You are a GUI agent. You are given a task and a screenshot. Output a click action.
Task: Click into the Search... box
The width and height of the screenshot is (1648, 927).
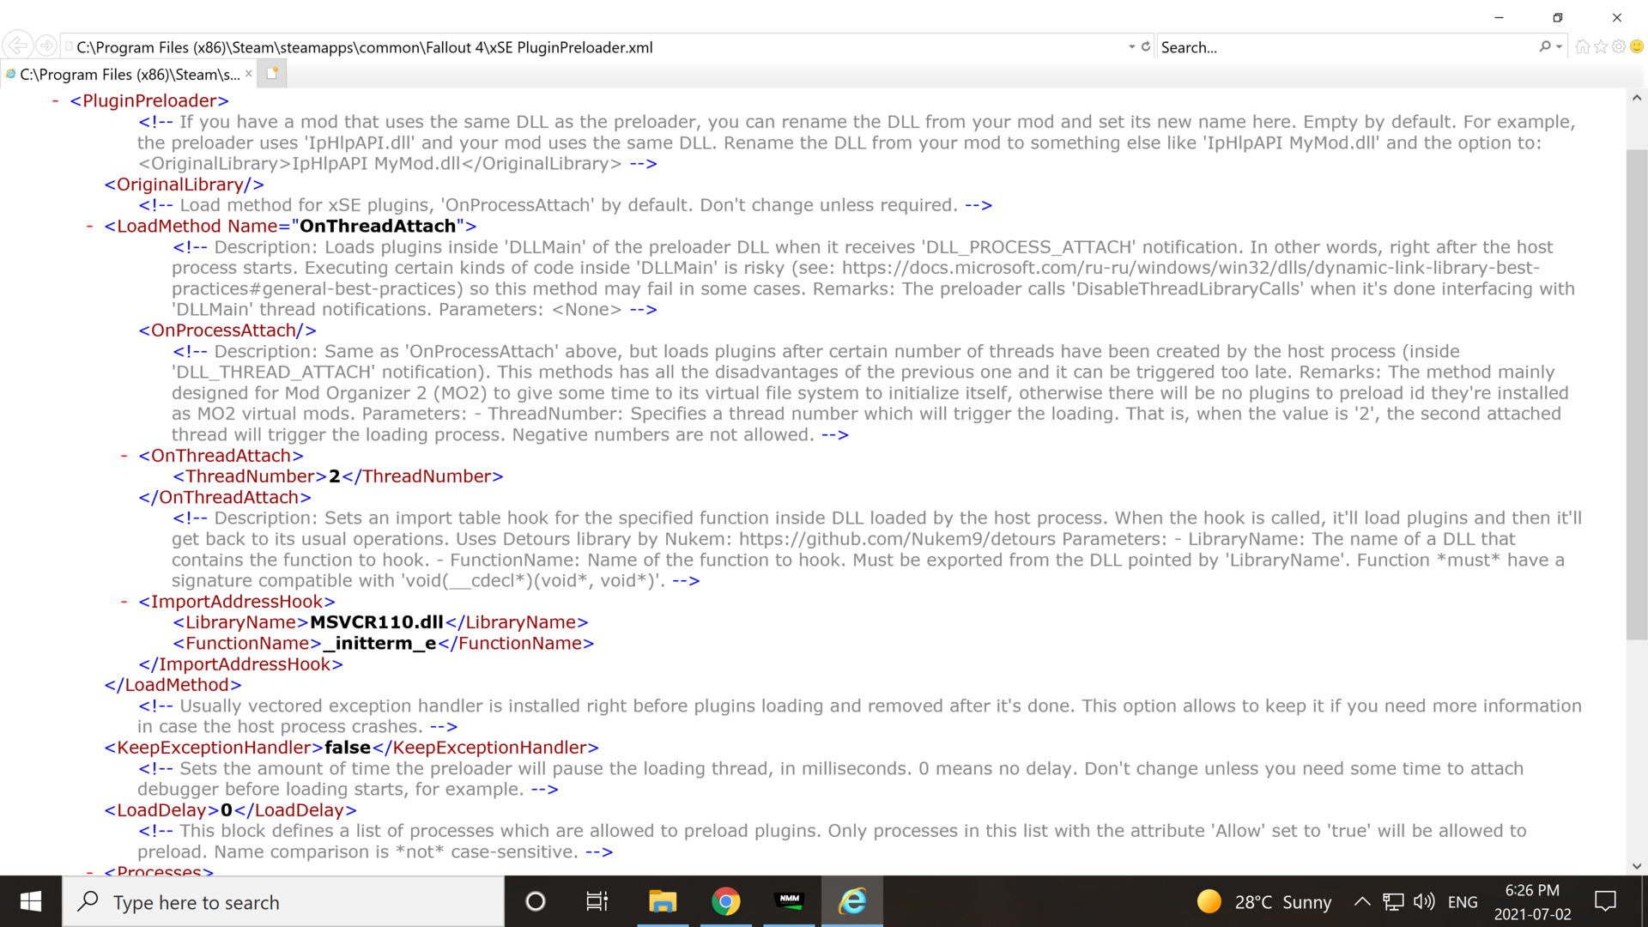click(x=1346, y=47)
